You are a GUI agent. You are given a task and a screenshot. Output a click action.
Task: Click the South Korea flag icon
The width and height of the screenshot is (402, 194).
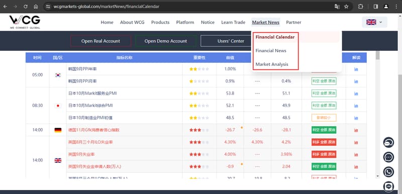58,75
